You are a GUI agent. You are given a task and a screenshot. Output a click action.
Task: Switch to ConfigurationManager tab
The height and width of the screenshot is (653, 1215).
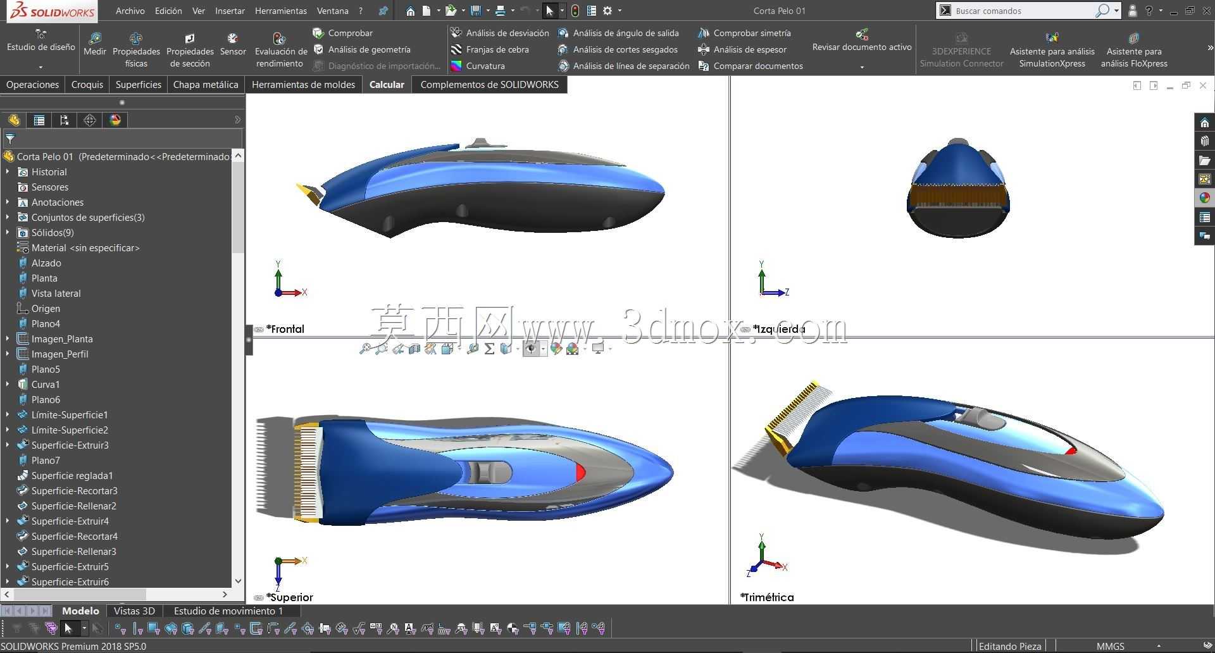[65, 120]
